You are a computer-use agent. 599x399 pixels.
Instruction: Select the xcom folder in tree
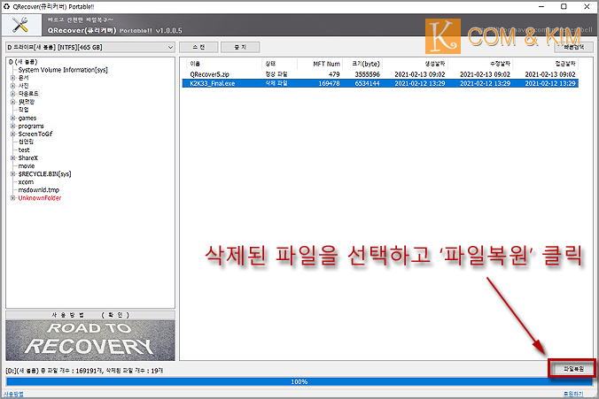point(26,182)
